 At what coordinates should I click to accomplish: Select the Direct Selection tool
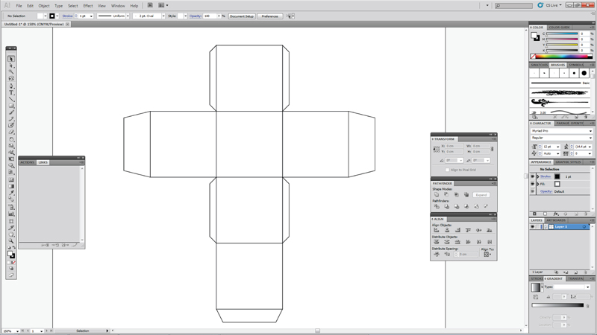(x=11, y=66)
